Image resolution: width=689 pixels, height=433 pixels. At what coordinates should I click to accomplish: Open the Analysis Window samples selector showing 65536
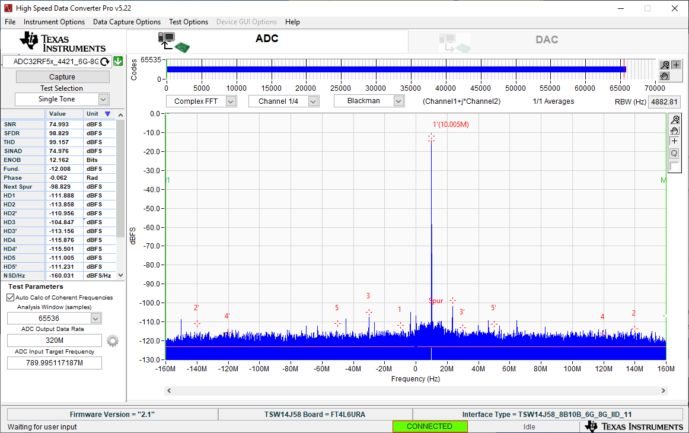pyautogui.click(x=95, y=318)
